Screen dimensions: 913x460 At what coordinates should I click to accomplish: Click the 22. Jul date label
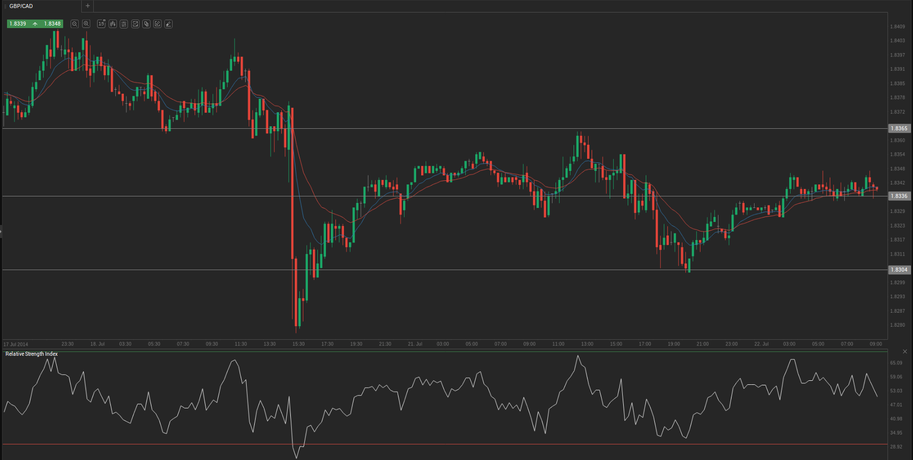click(x=762, y=344)
